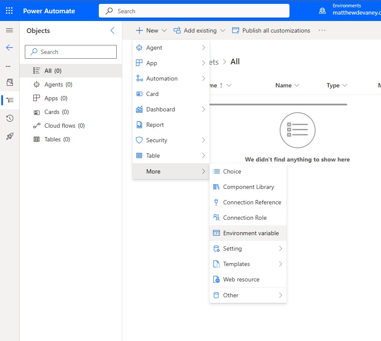The height and width of the screenshot is (341, 381).
Task: Click the Connection Role people icon
Action: coord(216,218)
